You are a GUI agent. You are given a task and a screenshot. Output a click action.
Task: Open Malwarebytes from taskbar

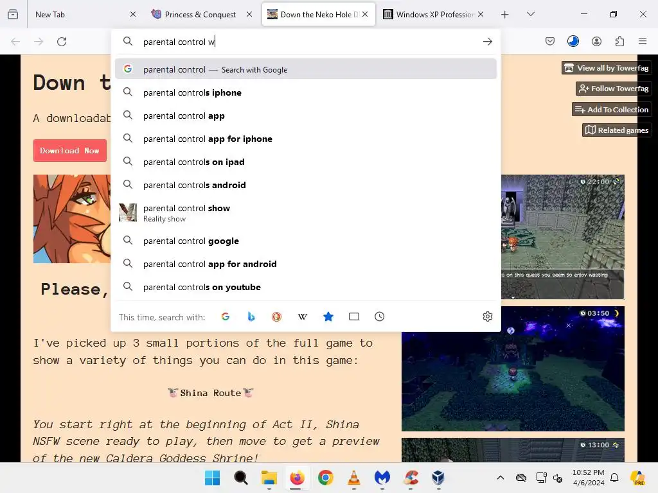(382, 478)
